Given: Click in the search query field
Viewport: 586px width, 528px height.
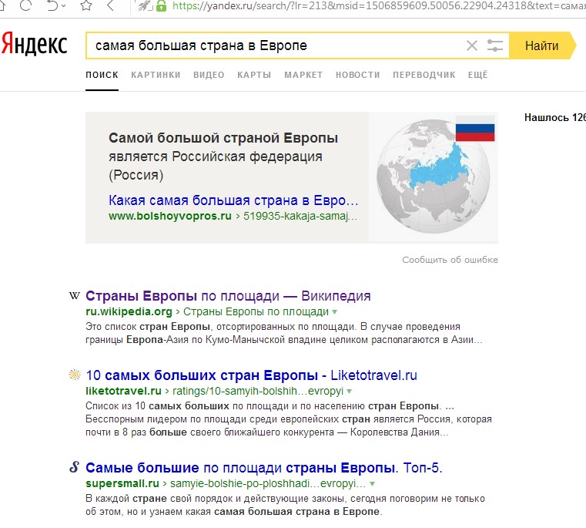Looking at the screenshot, I should (x=275, y=45).
